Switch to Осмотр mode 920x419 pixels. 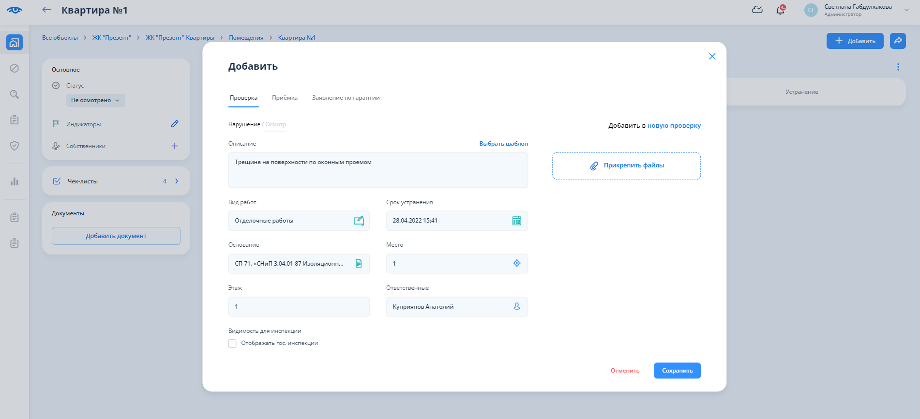(x=275, y=124)
